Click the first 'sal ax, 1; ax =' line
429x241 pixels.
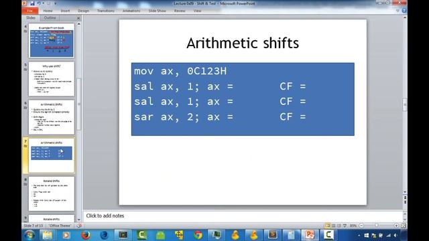(x=183, y=86)
